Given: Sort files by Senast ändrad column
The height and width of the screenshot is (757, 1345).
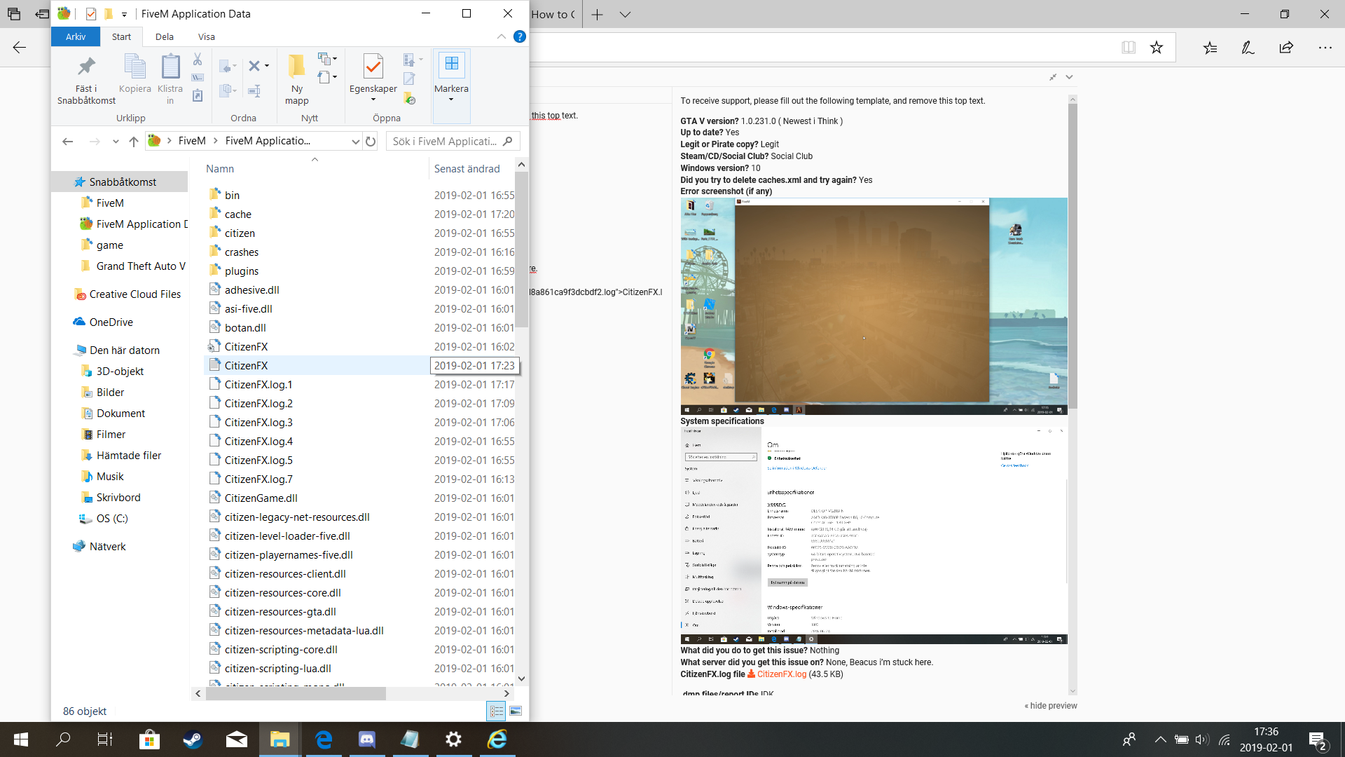Looking at the screenshot, I should (467, 169).
